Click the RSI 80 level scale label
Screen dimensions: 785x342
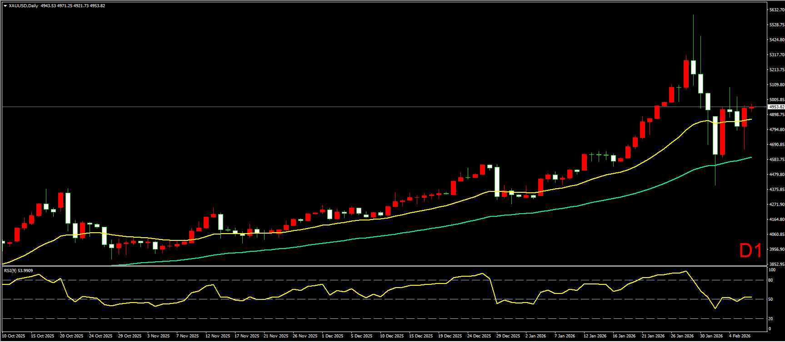770,280
